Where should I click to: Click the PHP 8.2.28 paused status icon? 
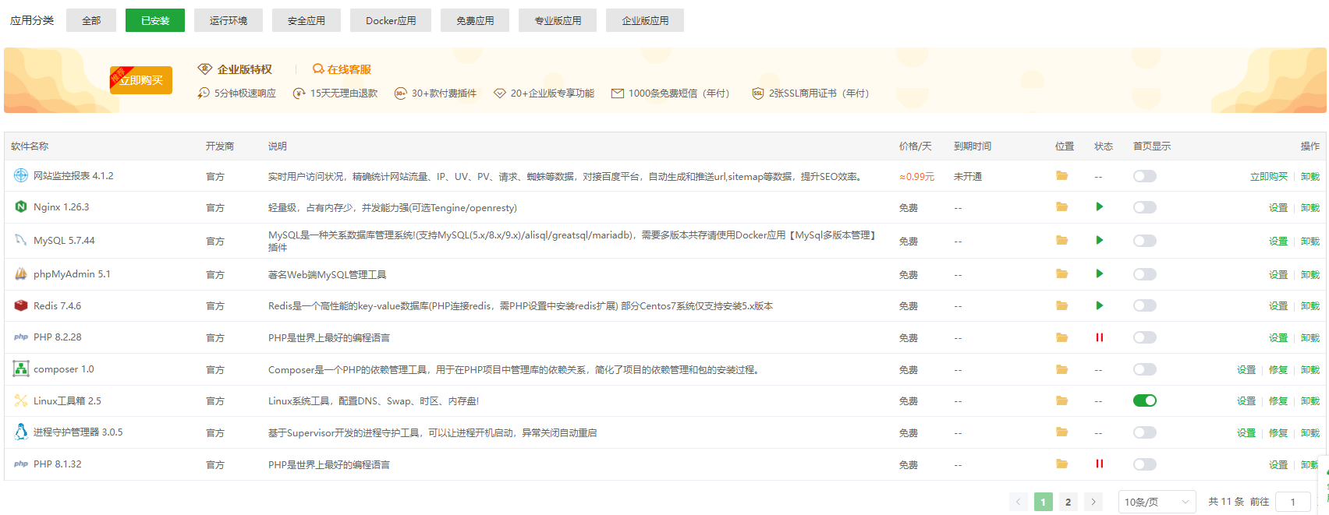click(x=1099, y=337)
